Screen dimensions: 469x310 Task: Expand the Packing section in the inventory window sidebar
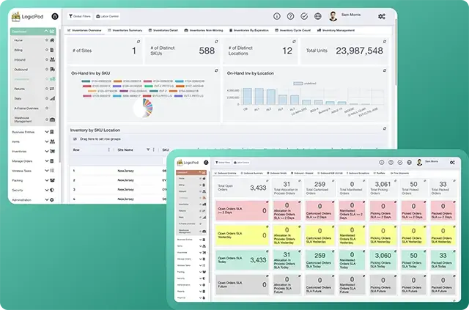[47, 180]
